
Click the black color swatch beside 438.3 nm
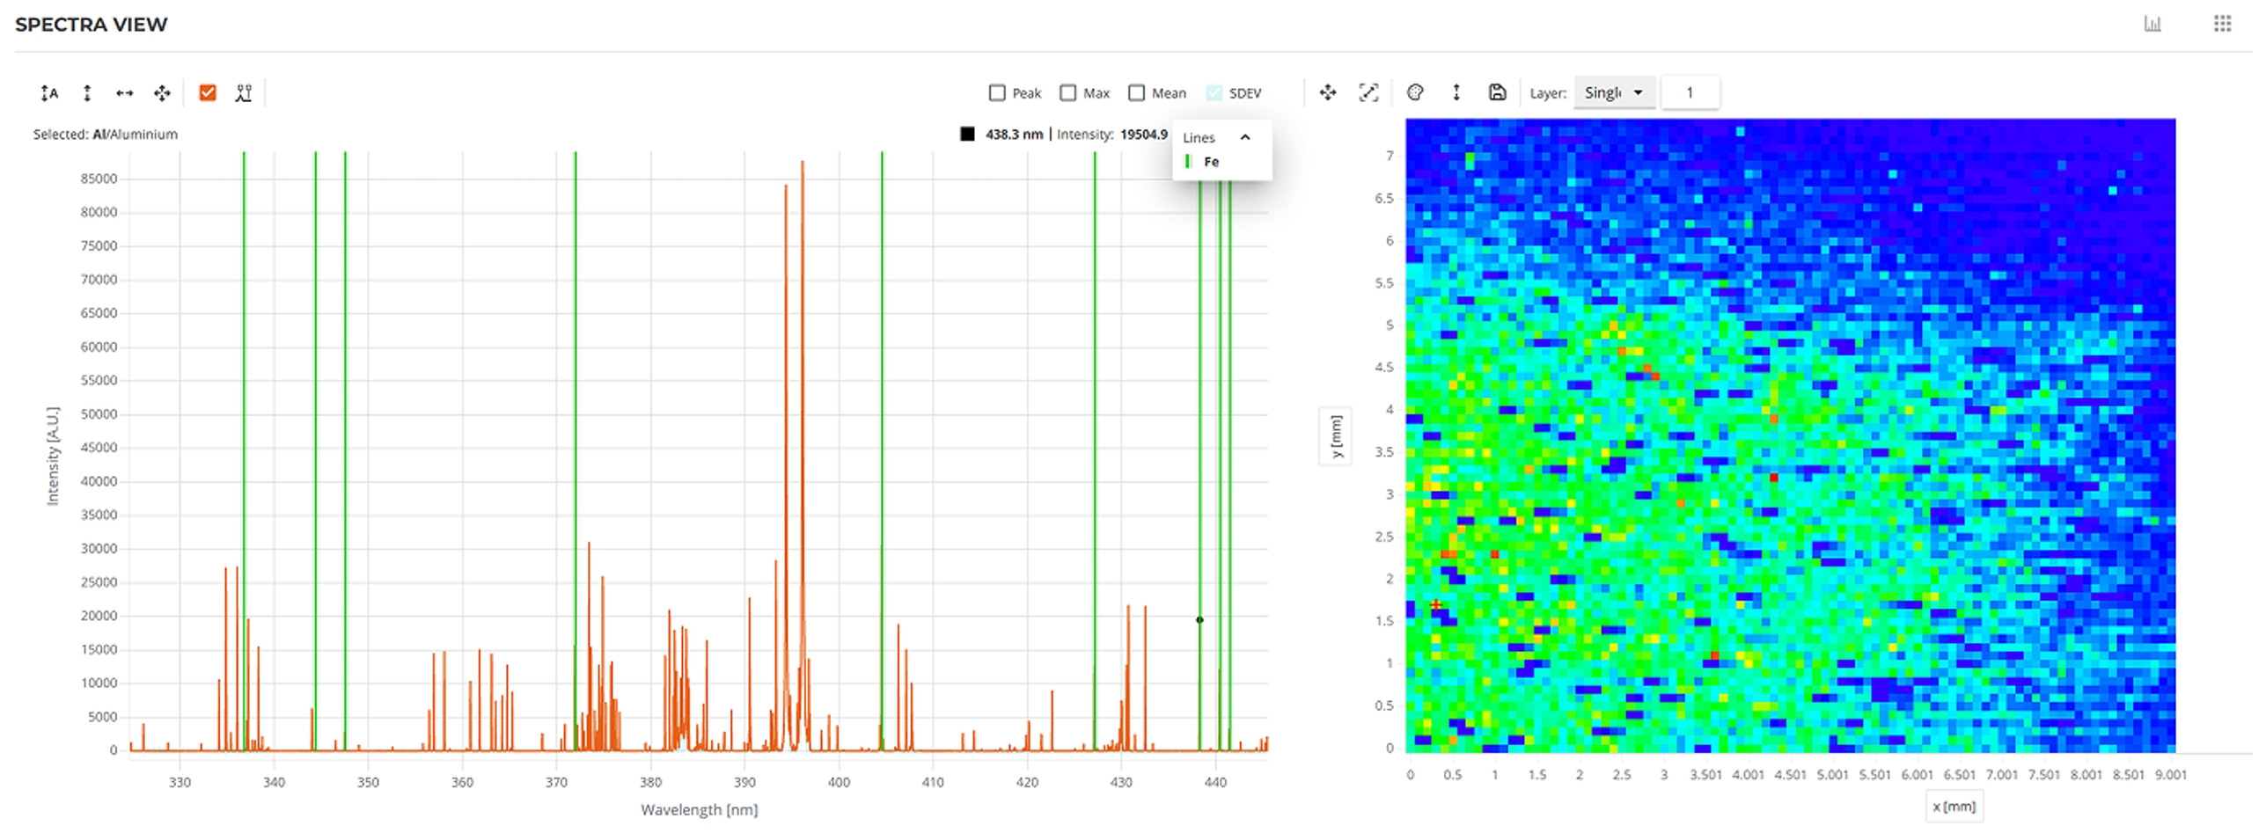[967, 135]
